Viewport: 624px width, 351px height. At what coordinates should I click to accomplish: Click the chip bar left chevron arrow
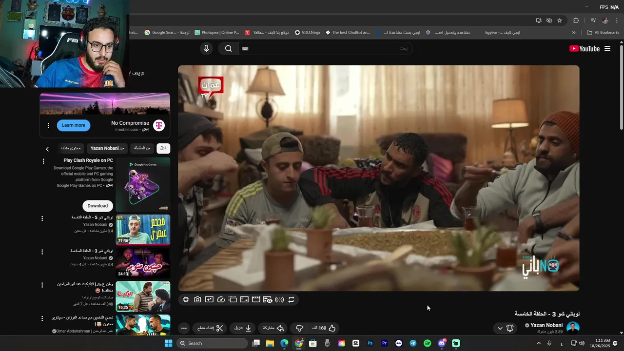pyautogui.click(x=47, y=149)
